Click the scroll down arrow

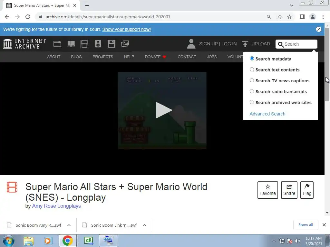click(327, 213)
